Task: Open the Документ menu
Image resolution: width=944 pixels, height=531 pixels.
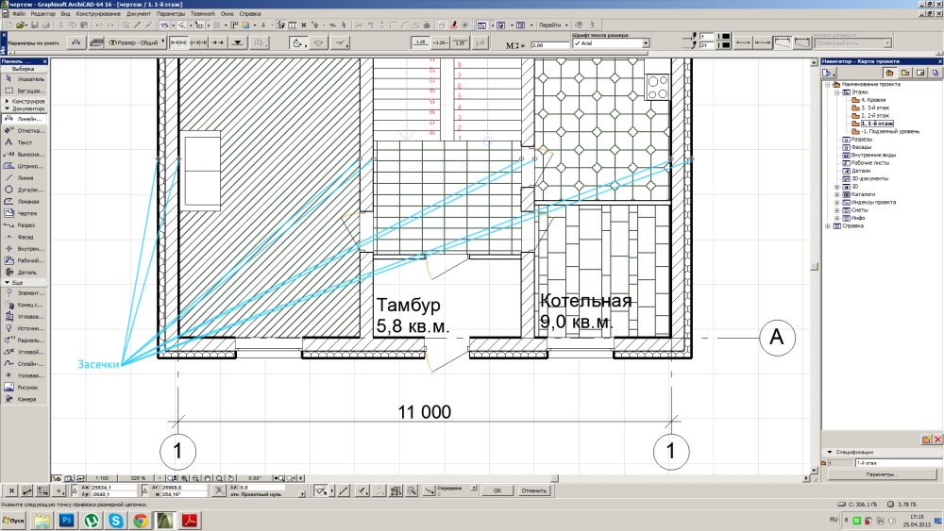Action: click(x=139, y=13)
